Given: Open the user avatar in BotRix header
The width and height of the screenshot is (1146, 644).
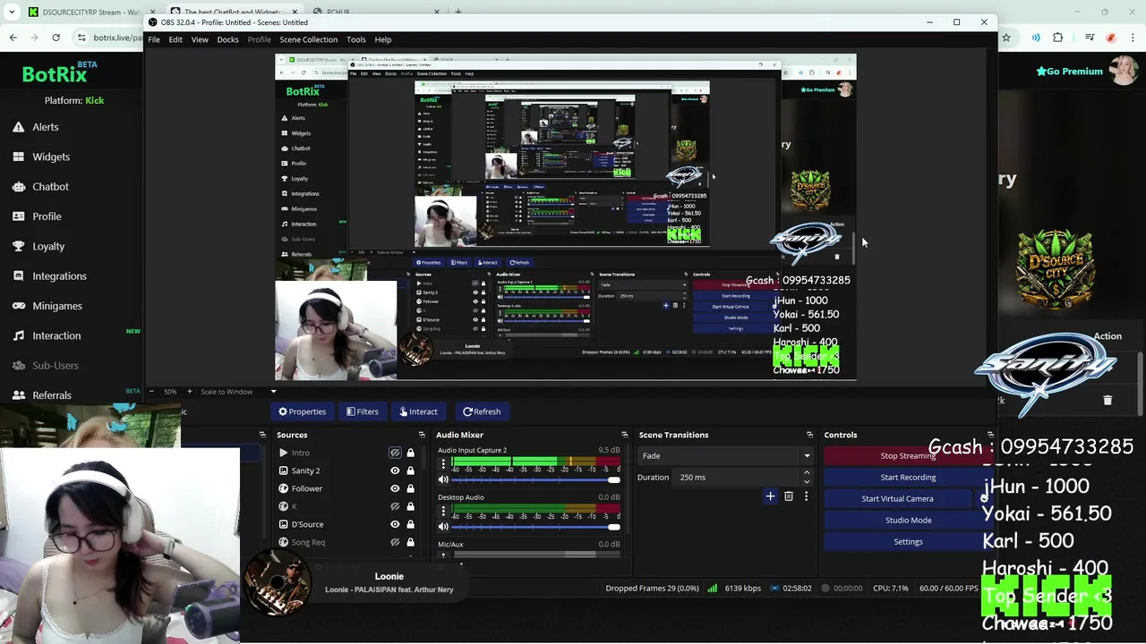Looking at the screenshot, I should (1124, 70).
